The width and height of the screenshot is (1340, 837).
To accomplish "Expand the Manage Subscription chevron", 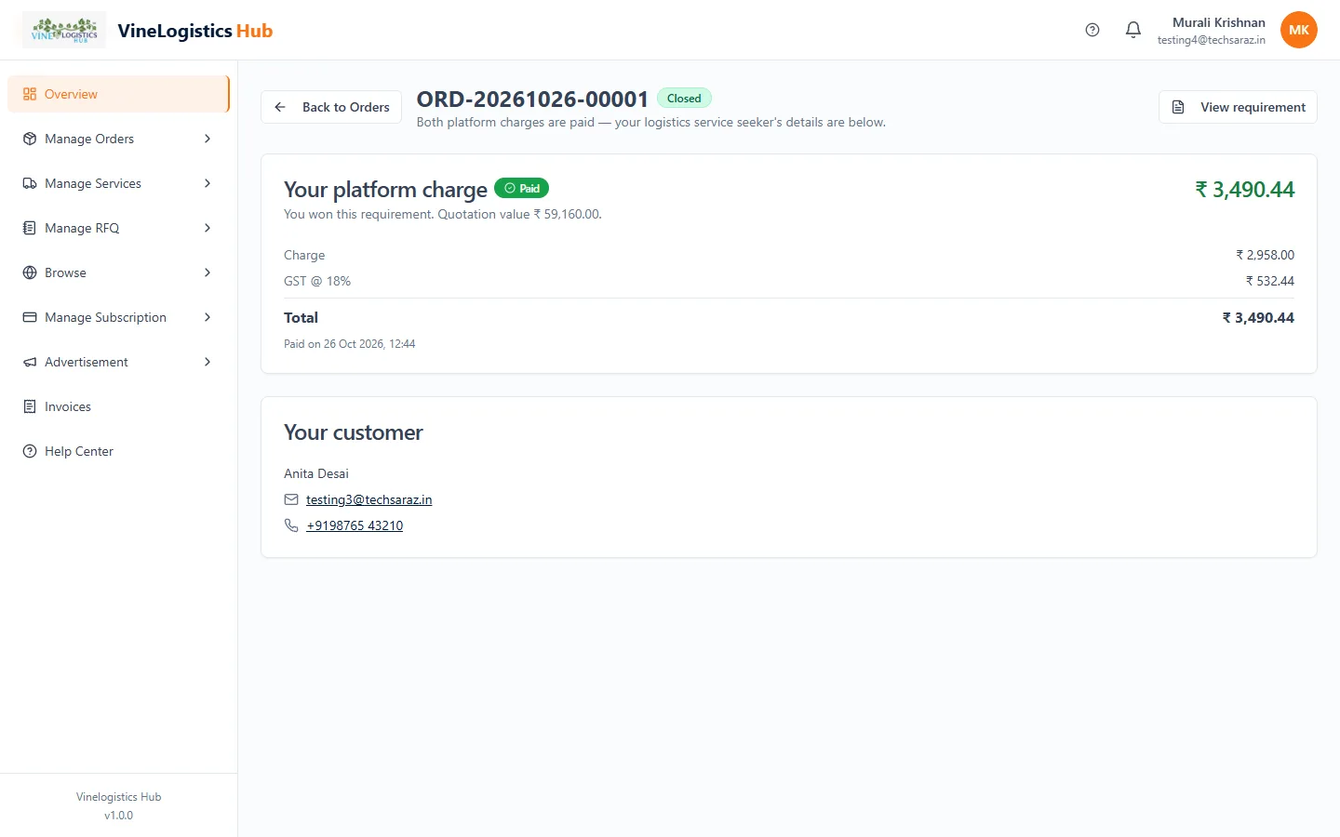I will click(208, 317).
